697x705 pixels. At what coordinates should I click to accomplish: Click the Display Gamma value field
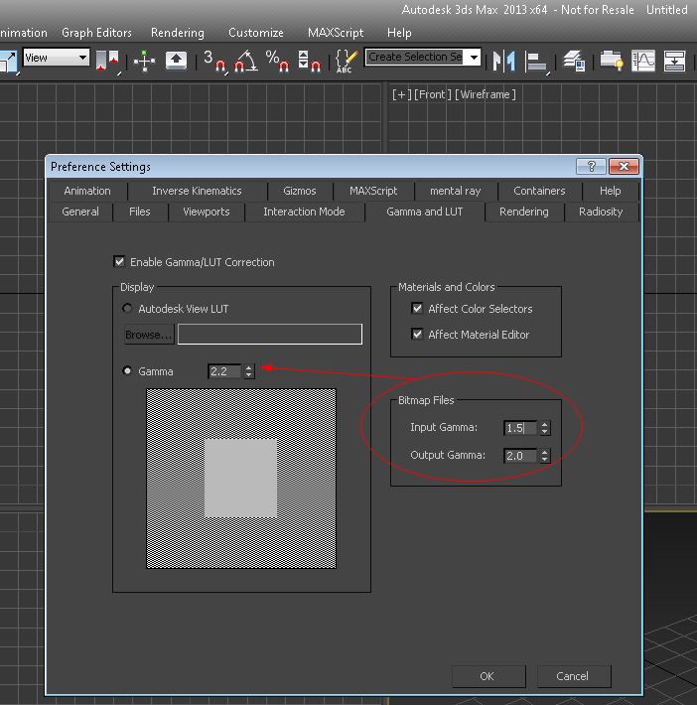pyautogui.click(x=224, y=371)
